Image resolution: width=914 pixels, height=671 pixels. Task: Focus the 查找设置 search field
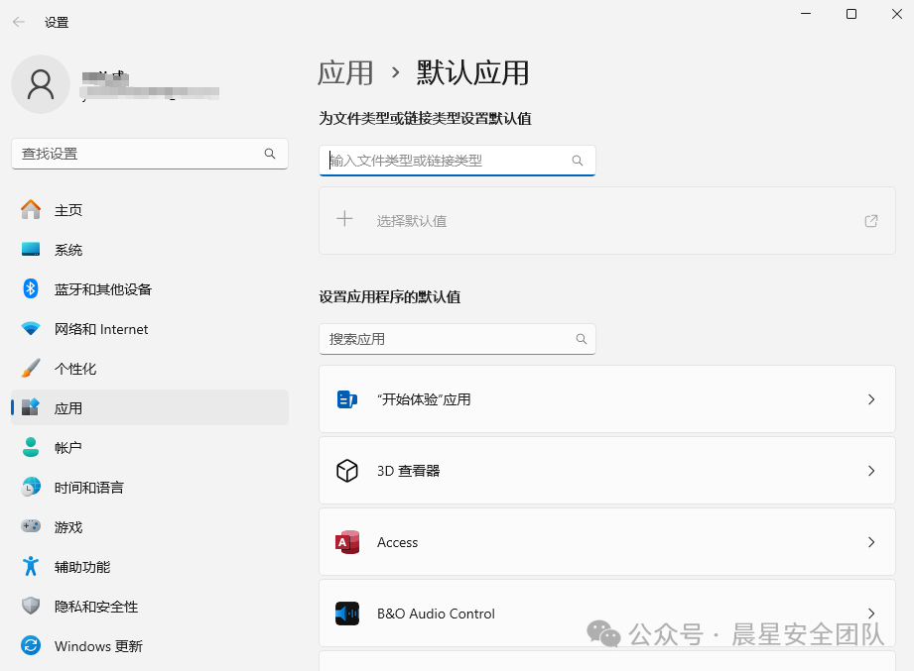coord(150,154)
